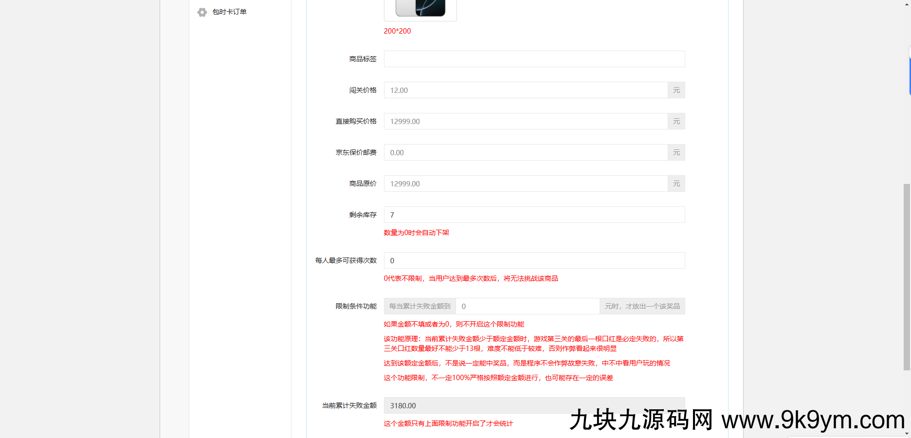
Task: Select the 京东保价邮费 field showing 0.00
Action: 526,152
